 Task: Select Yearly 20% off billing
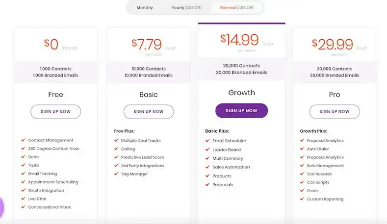[x=186, y=8]
